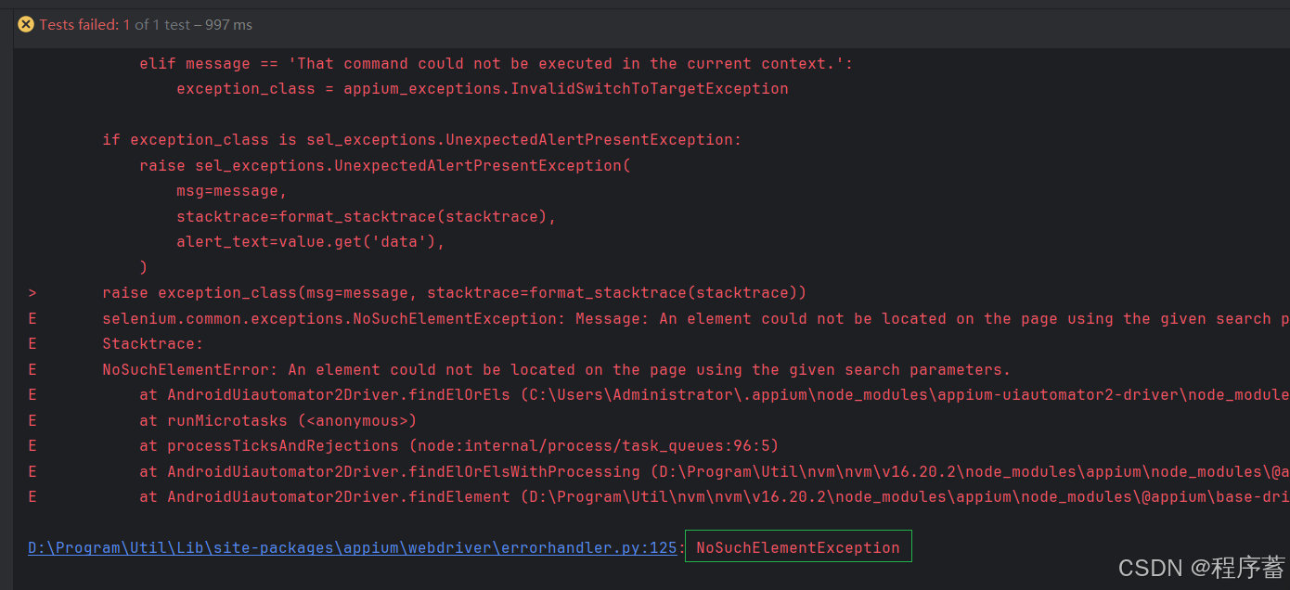This screenshot has width=1290, height=590.
Task: Click the 'at runMicrotasks (<anonymous>)' line
Action: pyautogui.click(x=278, y=420)
